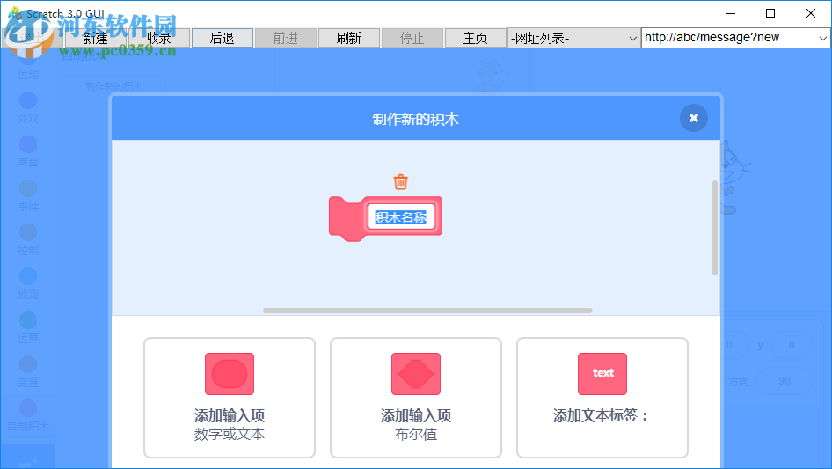Add 添加文本标签 option card
Screen dimensions: 832x469
click(602, 398)
